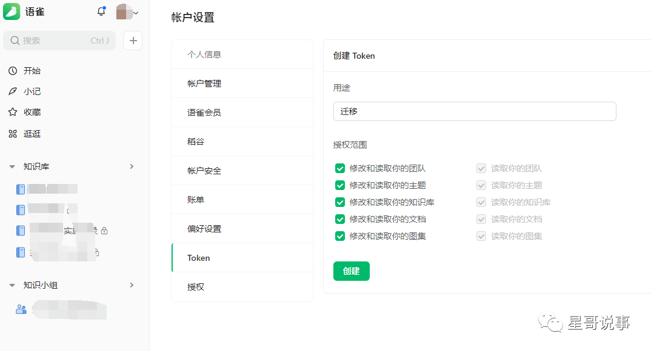Click the Yuque green logo icon
The height and width of the screenshot is (351, 651).
click(x=12, y=12)
